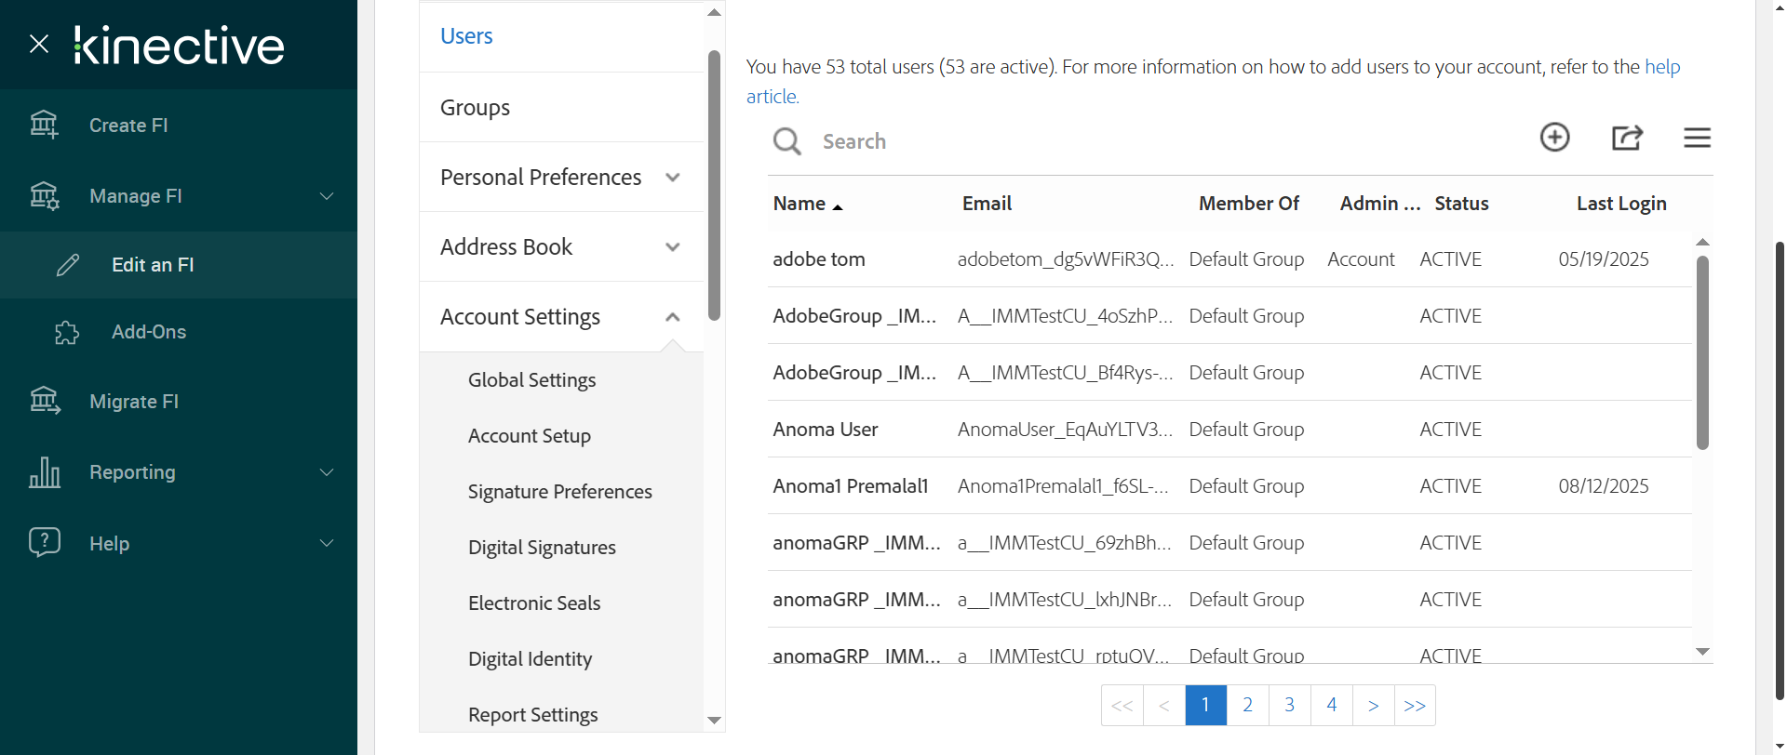Expand the Personal Preferences section
Image resolution: width=1787 pixels, height=755 pixels.
coord(673,178)
